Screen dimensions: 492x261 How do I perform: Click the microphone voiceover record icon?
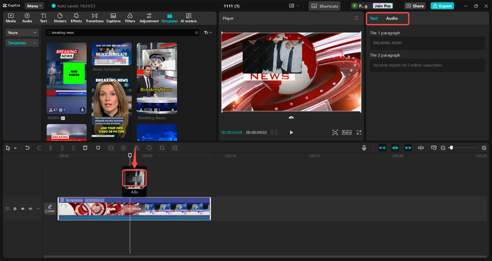coord(364,148)
